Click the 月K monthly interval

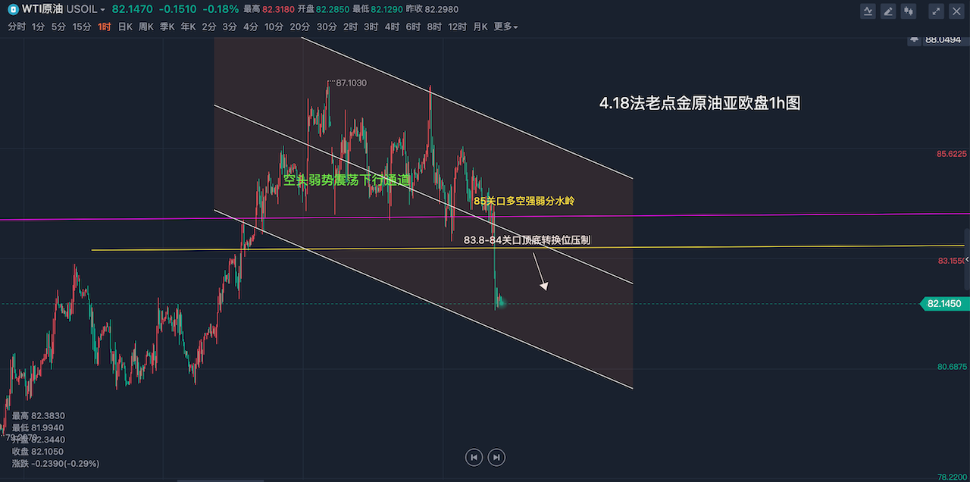[x=480, y=27]
